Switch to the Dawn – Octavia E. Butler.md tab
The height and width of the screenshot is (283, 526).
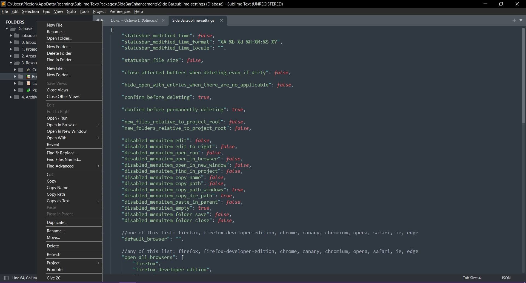(134, 20)
